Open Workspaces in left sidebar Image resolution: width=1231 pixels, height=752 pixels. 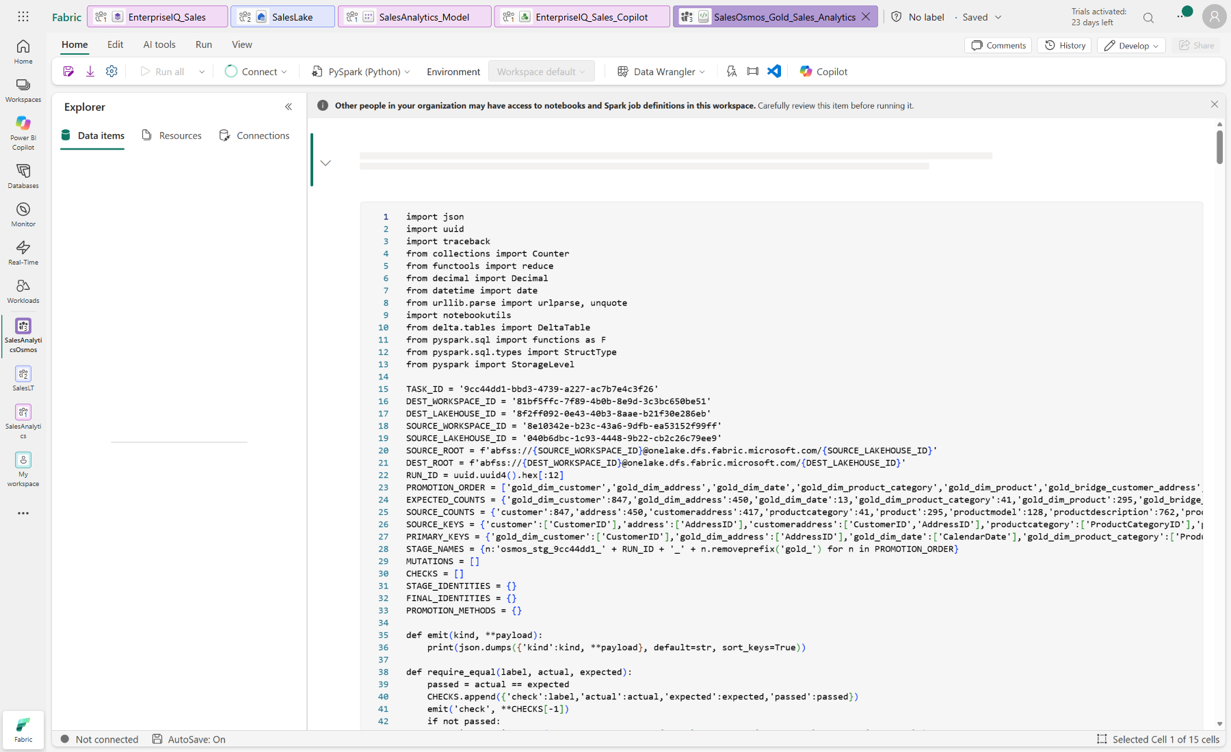(x=23, y=90)
